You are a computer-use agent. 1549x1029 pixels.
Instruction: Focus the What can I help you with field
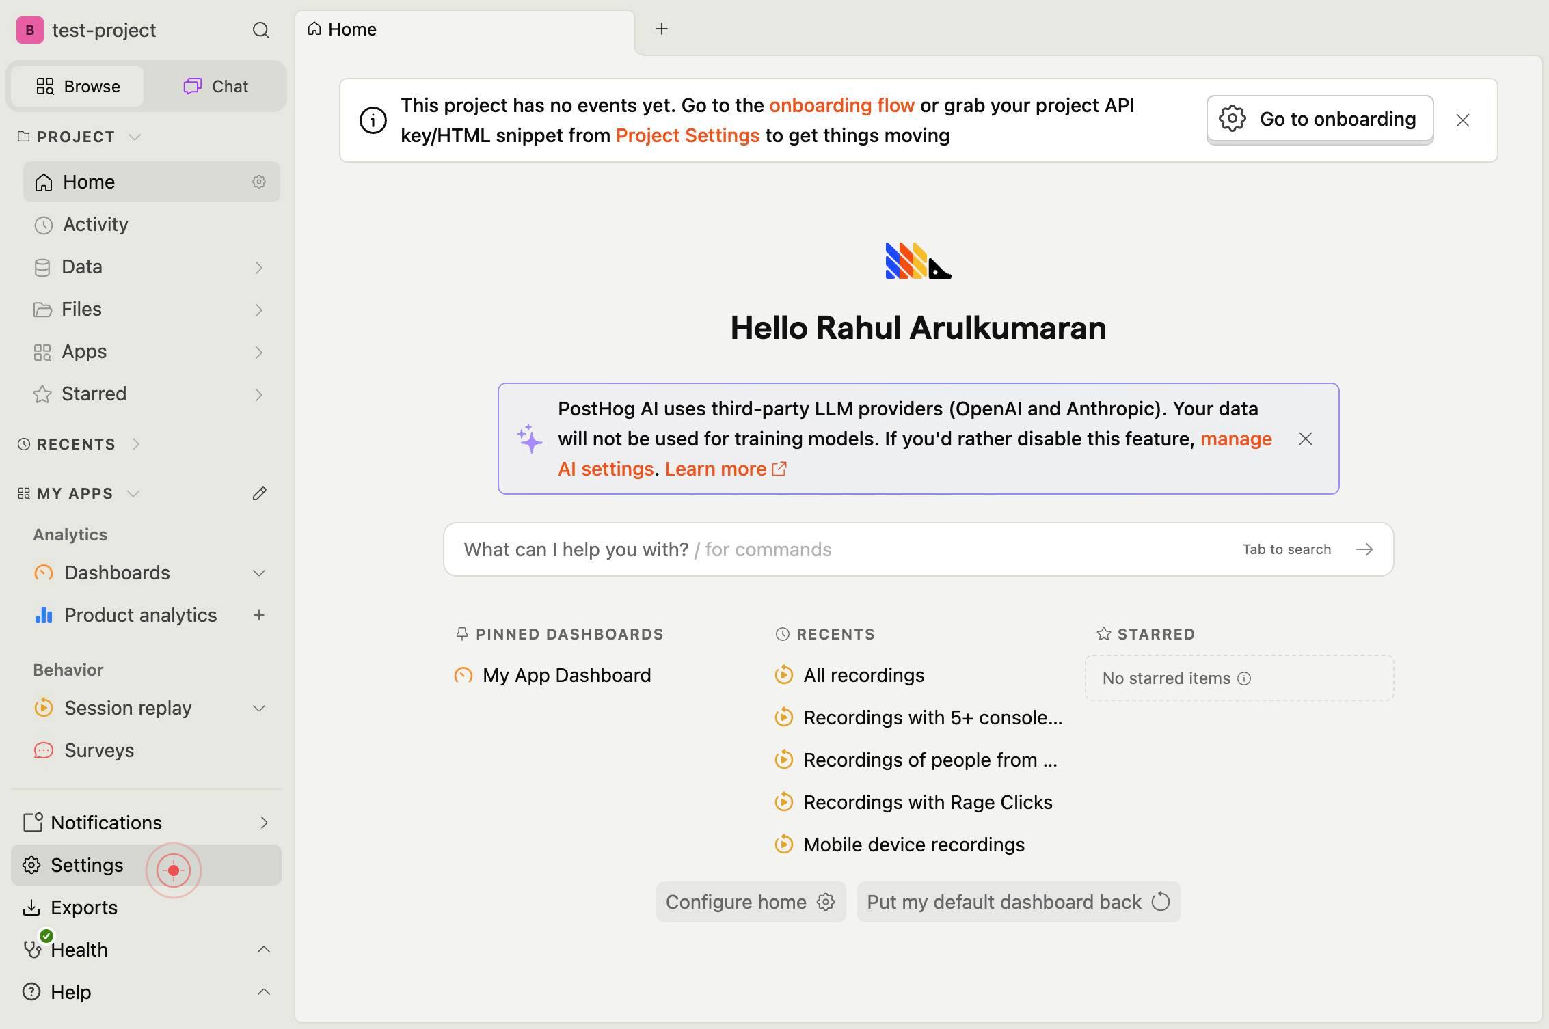click(x=918, y=549)
